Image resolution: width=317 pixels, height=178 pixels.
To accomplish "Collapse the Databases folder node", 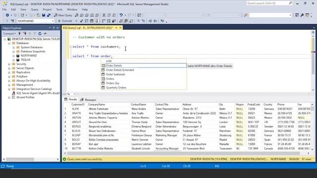I will point(9,43).
